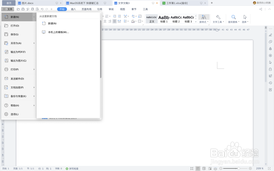Click the redo arrow icon
This screenshot has width=274, height=171.
47,9
